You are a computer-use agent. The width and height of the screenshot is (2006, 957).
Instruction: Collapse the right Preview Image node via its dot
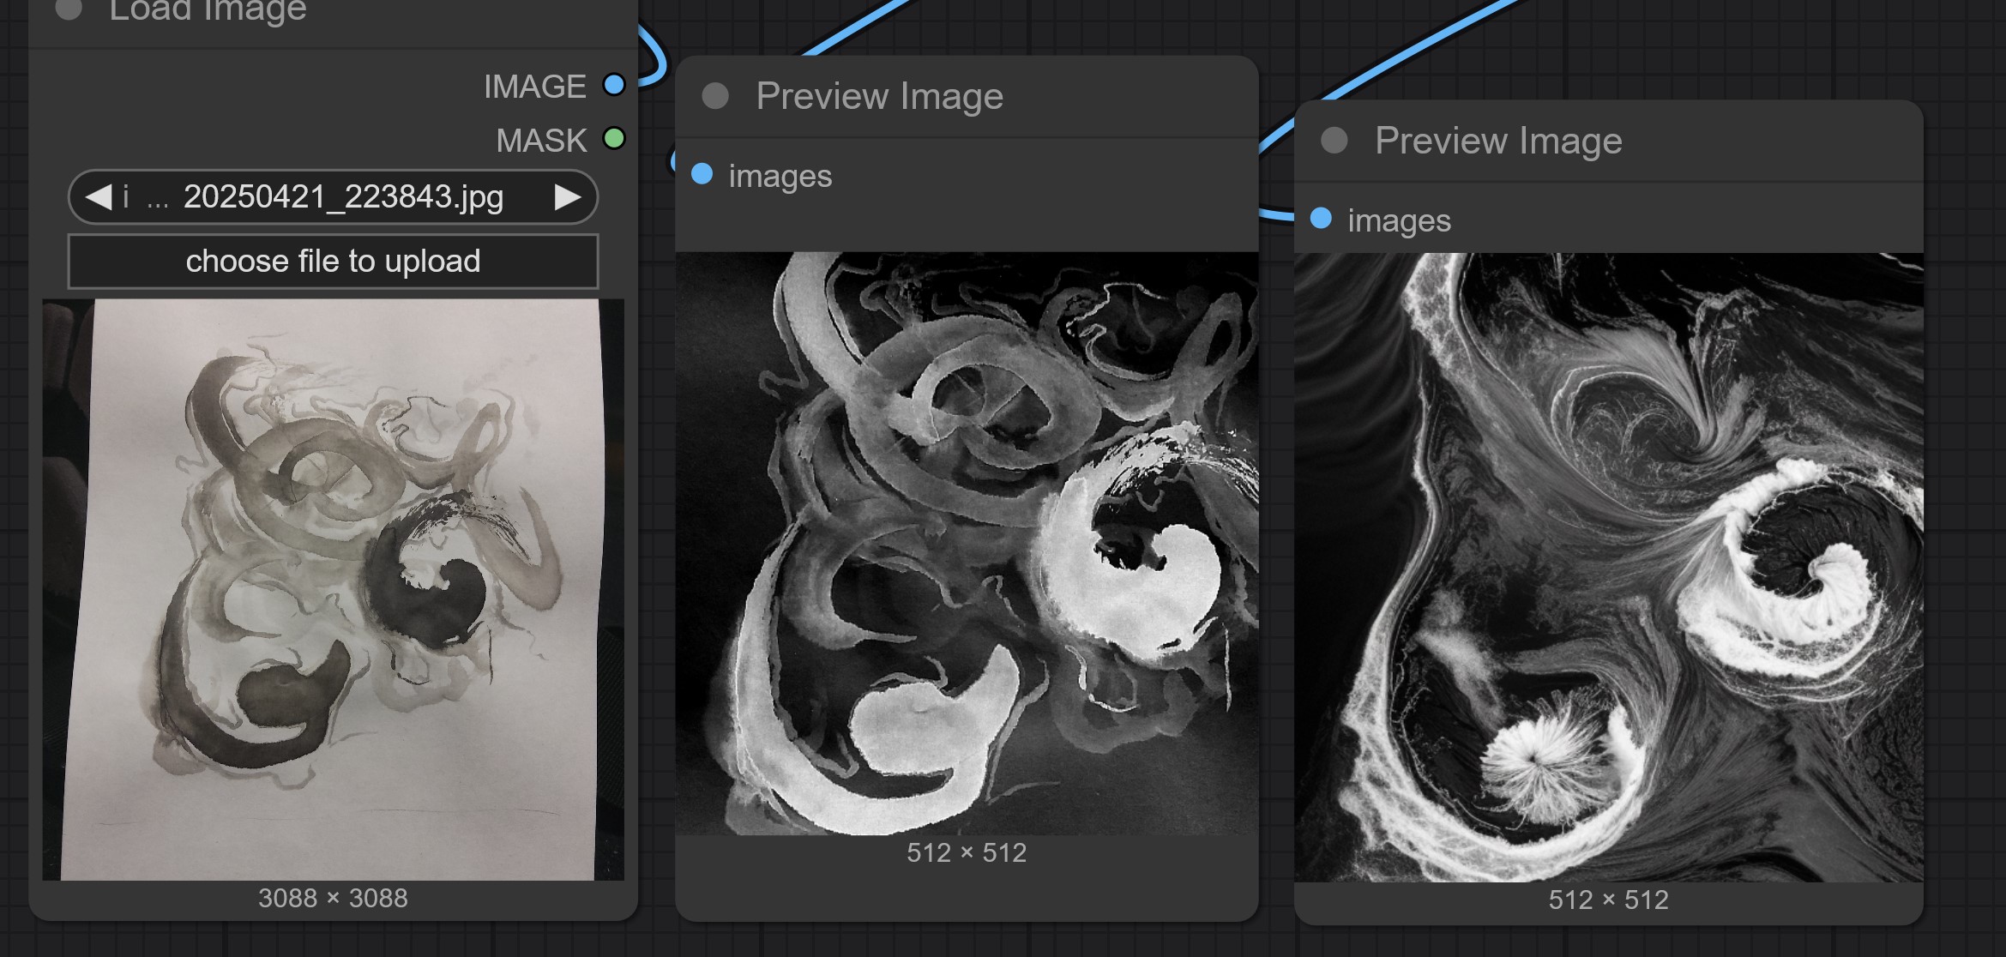point(1334,140)
